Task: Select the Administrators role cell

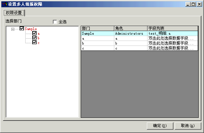Action: click(131, 33)
